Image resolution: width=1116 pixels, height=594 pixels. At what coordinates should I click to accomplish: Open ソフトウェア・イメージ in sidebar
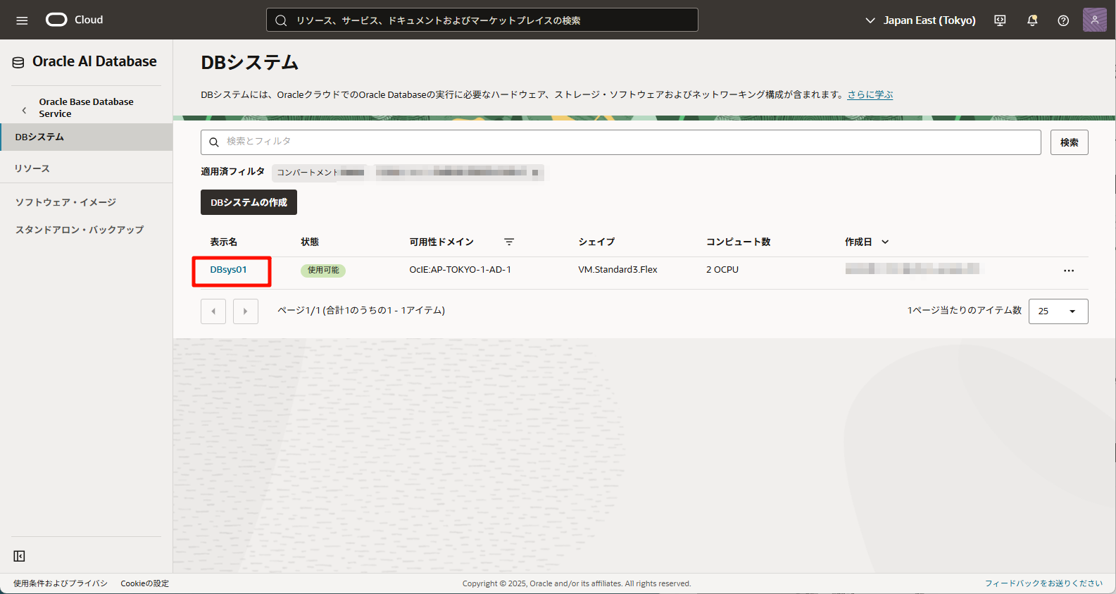pyautogui.click(x=65, y=202)
